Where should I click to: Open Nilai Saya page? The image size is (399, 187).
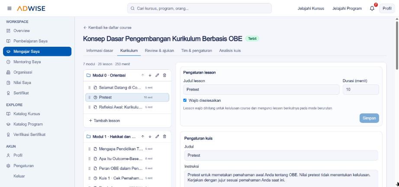pyautogui.click(x=37, y=83)
